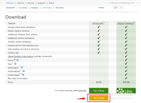Open the WindowFX sub-navigation link
Viewport: 141px width, 103px height.
(10, 8)
